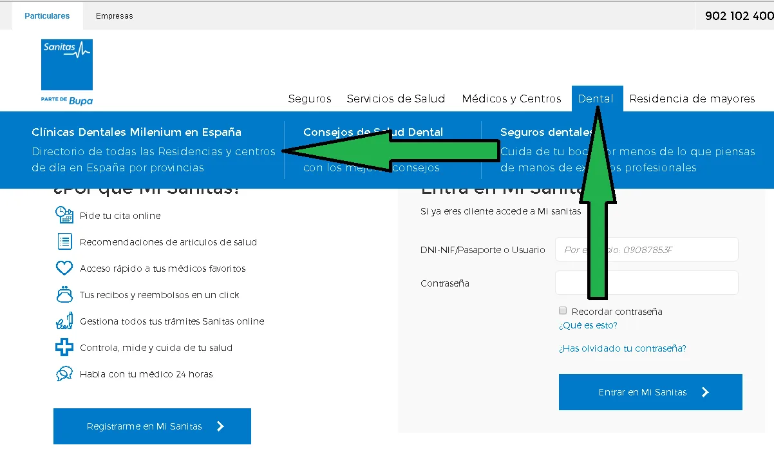
Task: Focus the DNI-NIF/Pasaporte o Usuario field
Action: [647, 249]
